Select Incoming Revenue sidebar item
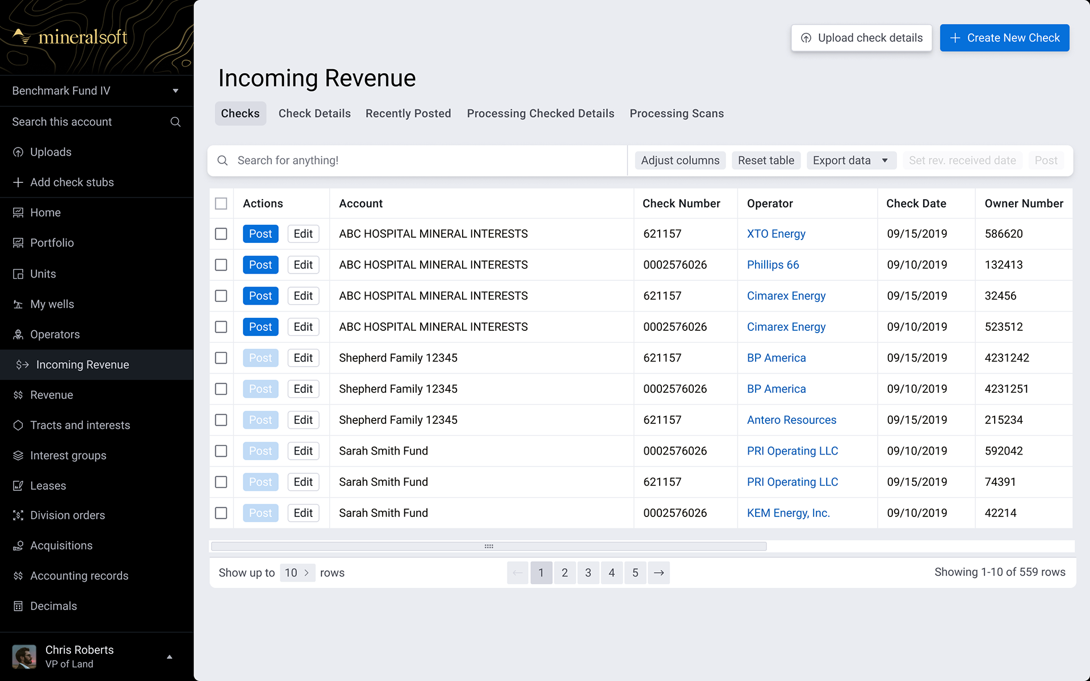Image resolution: width=1090 pixels, height=681 pixels. [x=97, y=364]
